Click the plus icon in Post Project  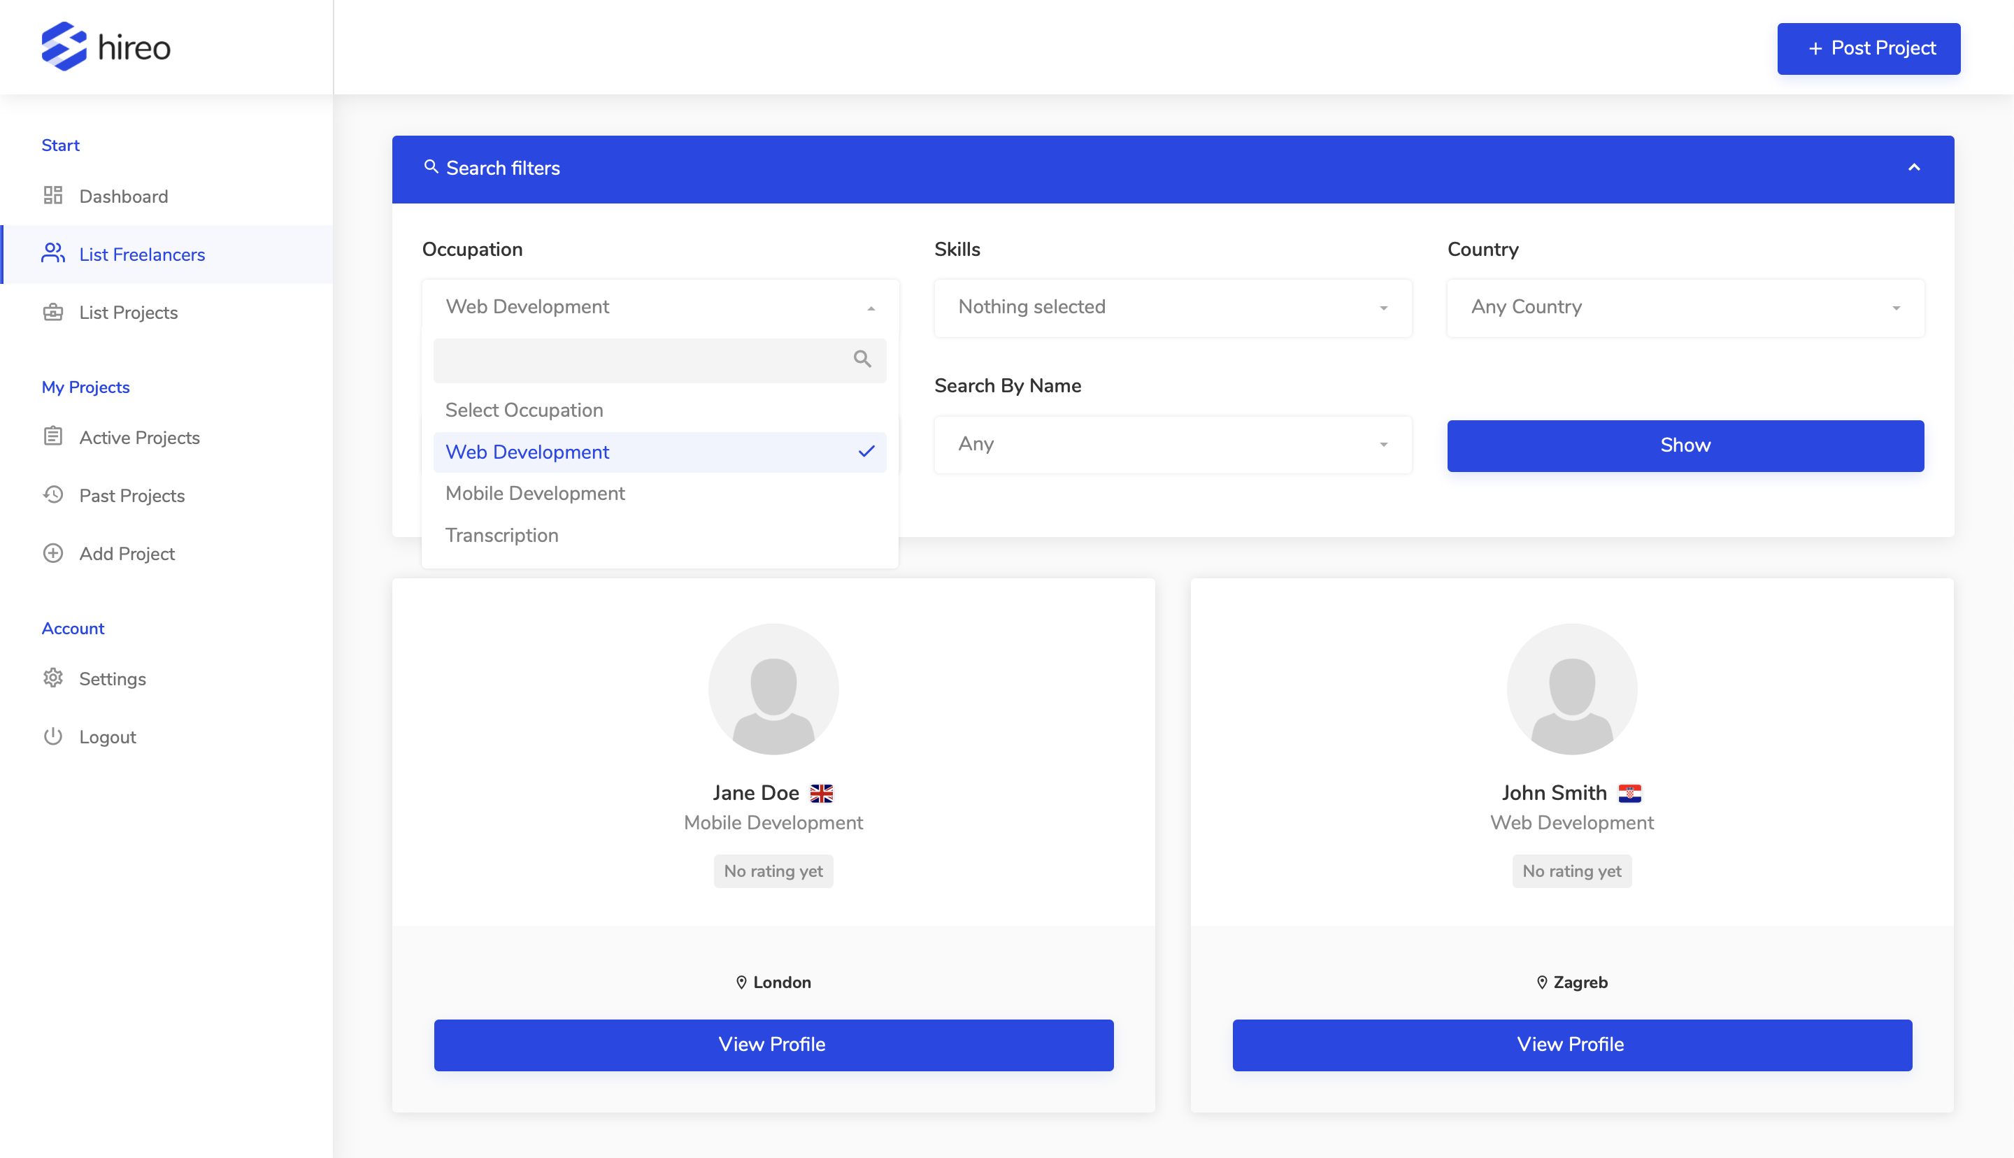point(1815,48)
